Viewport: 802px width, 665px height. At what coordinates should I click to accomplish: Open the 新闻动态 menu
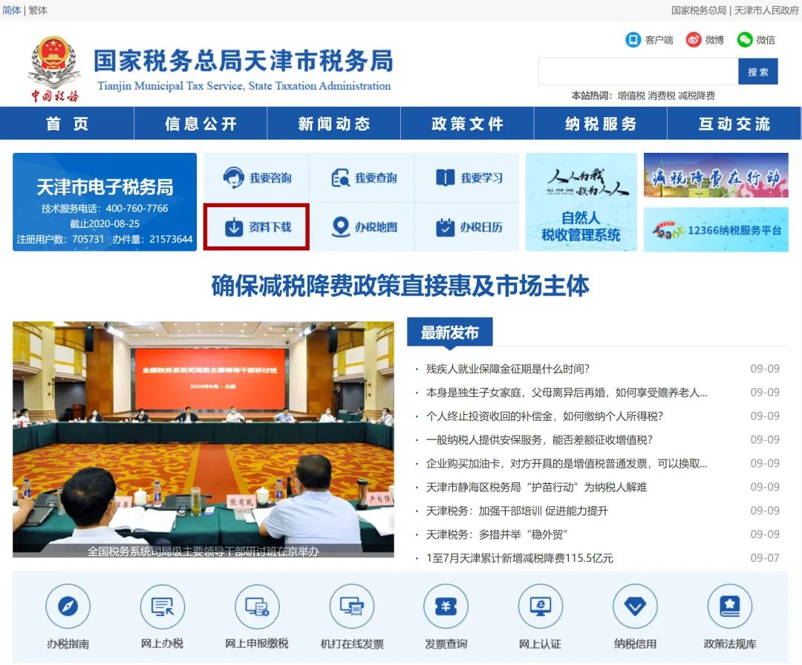coord(334,123)
